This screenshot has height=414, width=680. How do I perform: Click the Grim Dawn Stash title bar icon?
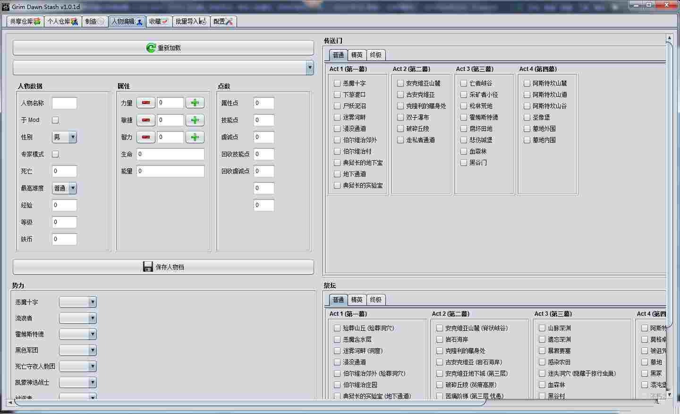pos(5,7)
